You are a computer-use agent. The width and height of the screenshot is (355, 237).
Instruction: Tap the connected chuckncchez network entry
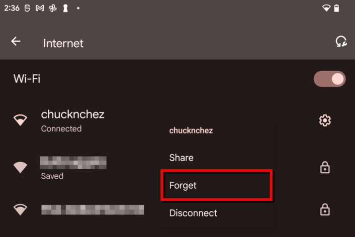click(73, 120)
